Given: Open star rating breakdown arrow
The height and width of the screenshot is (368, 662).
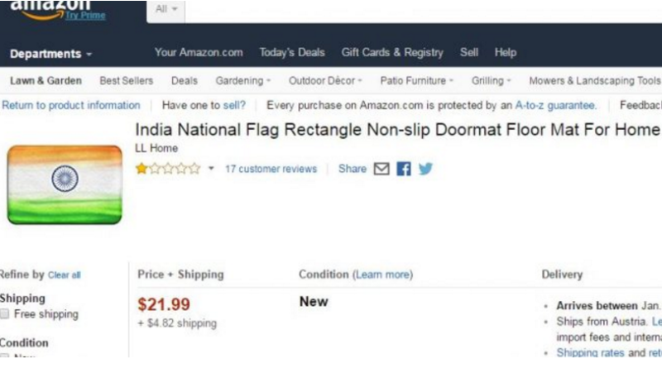Looking at the screenshot, I should click(x=211, y=169).
